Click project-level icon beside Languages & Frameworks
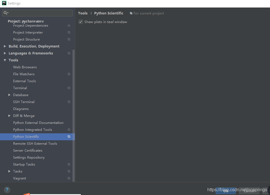The width and height of the screenshot is (270, 195). 69,53
